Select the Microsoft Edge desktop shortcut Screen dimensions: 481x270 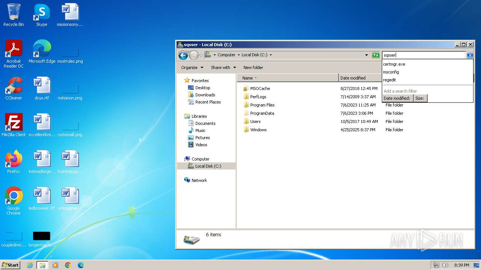pyautogui.click(x=42, y=52)
